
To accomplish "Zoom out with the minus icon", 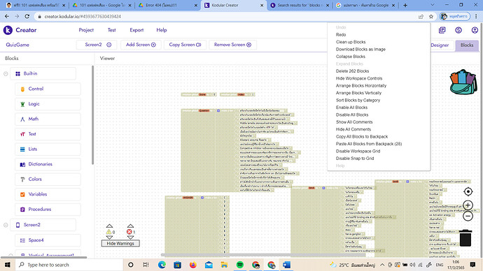I will tap(468, 216).
